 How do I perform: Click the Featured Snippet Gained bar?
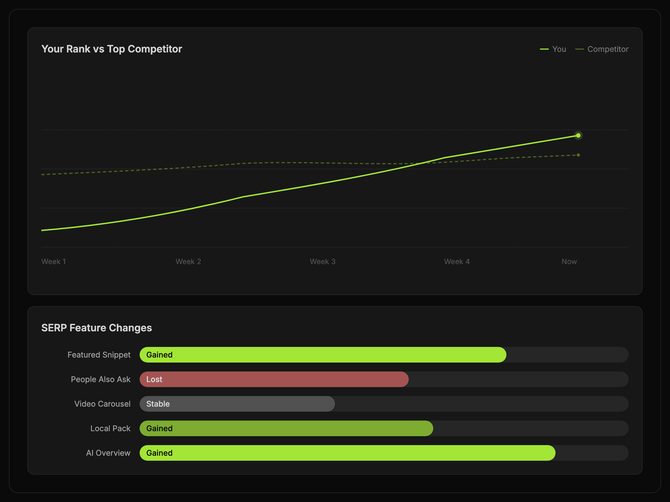click(323, 355)
